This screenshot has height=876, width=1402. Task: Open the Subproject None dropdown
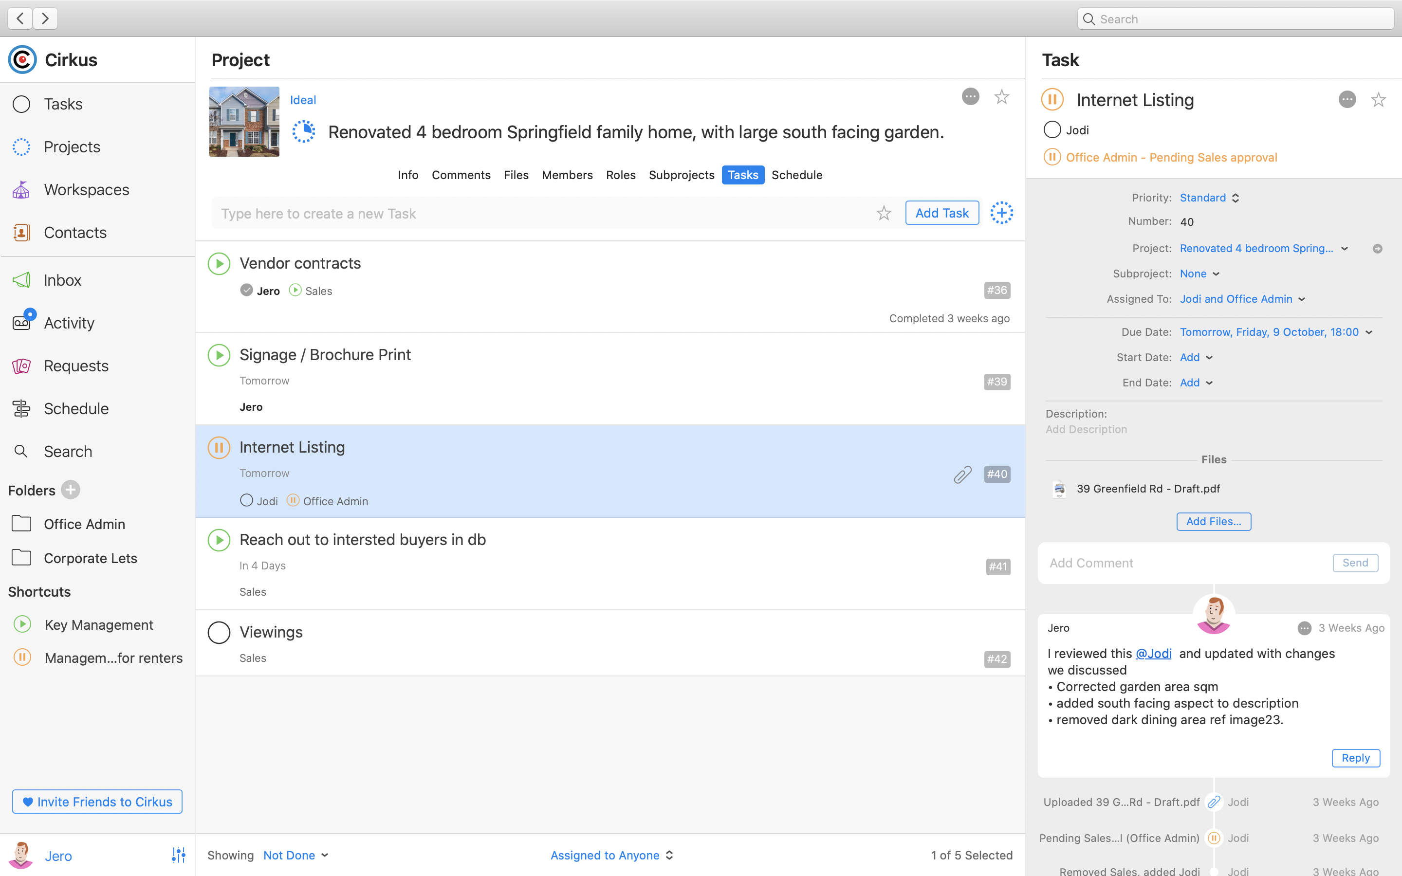coord(1200,274)
